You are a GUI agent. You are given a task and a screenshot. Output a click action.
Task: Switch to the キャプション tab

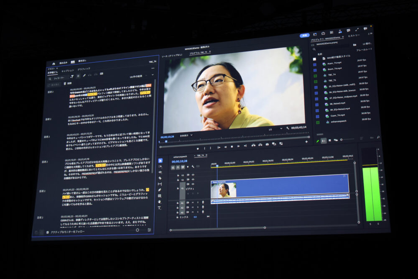[x=67, y=71]
